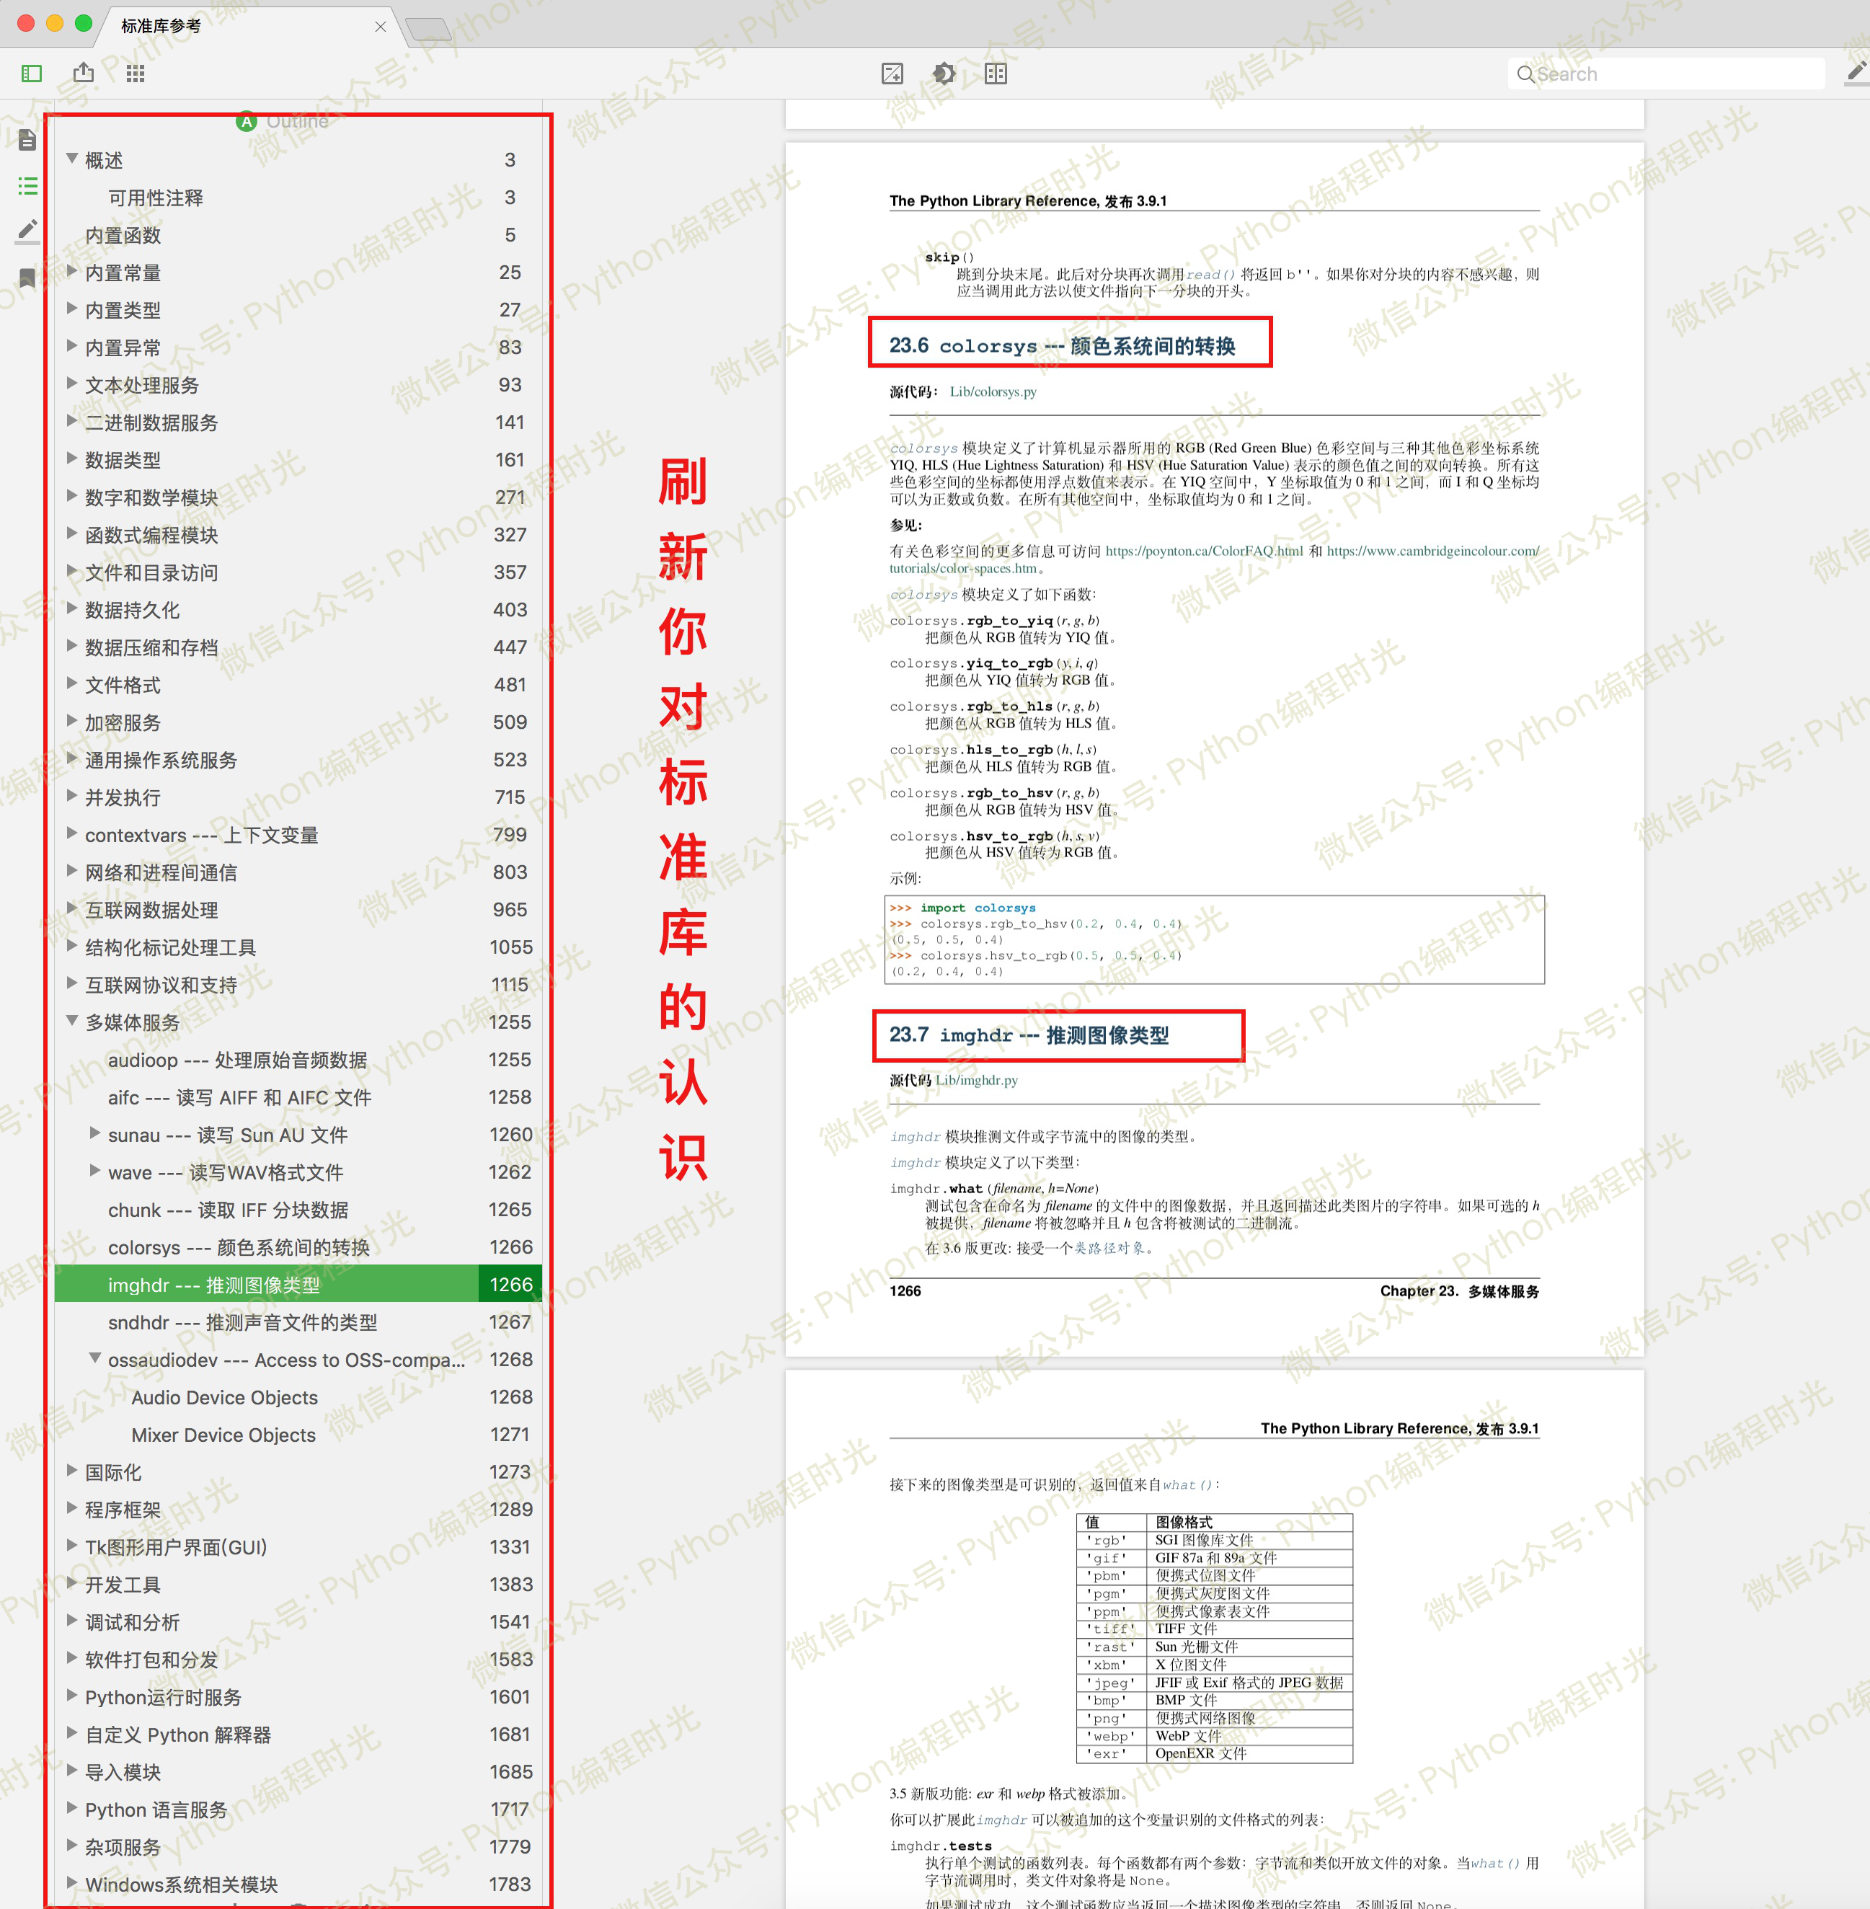Click the read() reference link
The height and width of the screenshot is (1909, 1870).
click(x=1210, y=275)
